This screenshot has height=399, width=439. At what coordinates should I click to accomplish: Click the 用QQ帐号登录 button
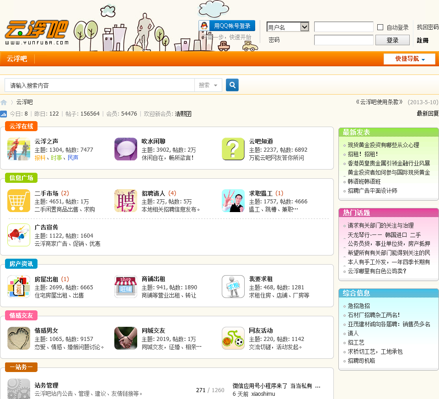(x=227, y=26)
